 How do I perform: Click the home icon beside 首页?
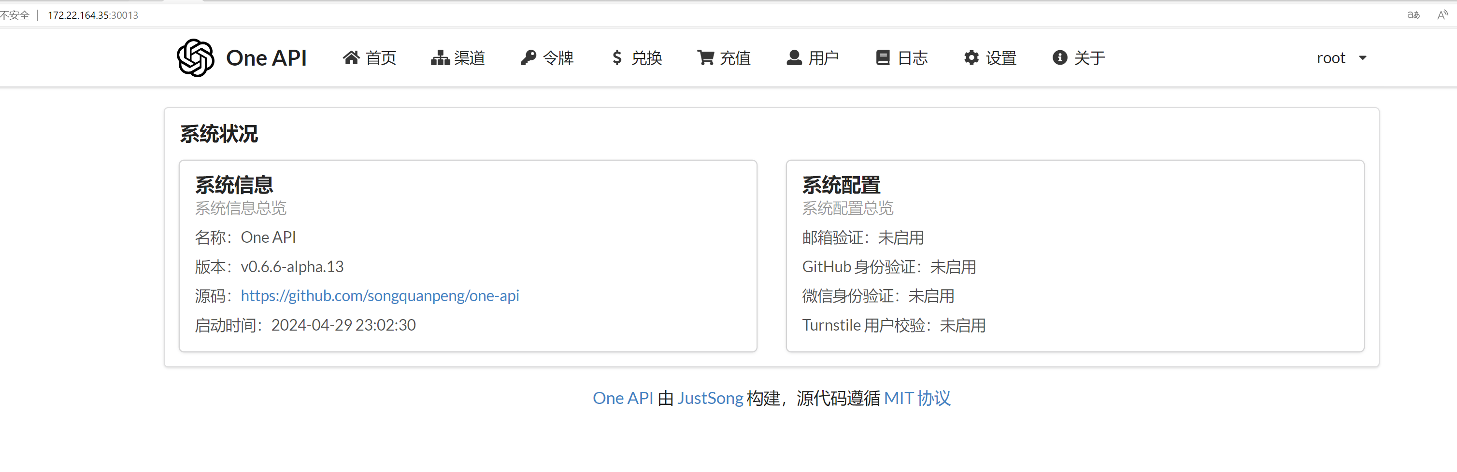351,57
